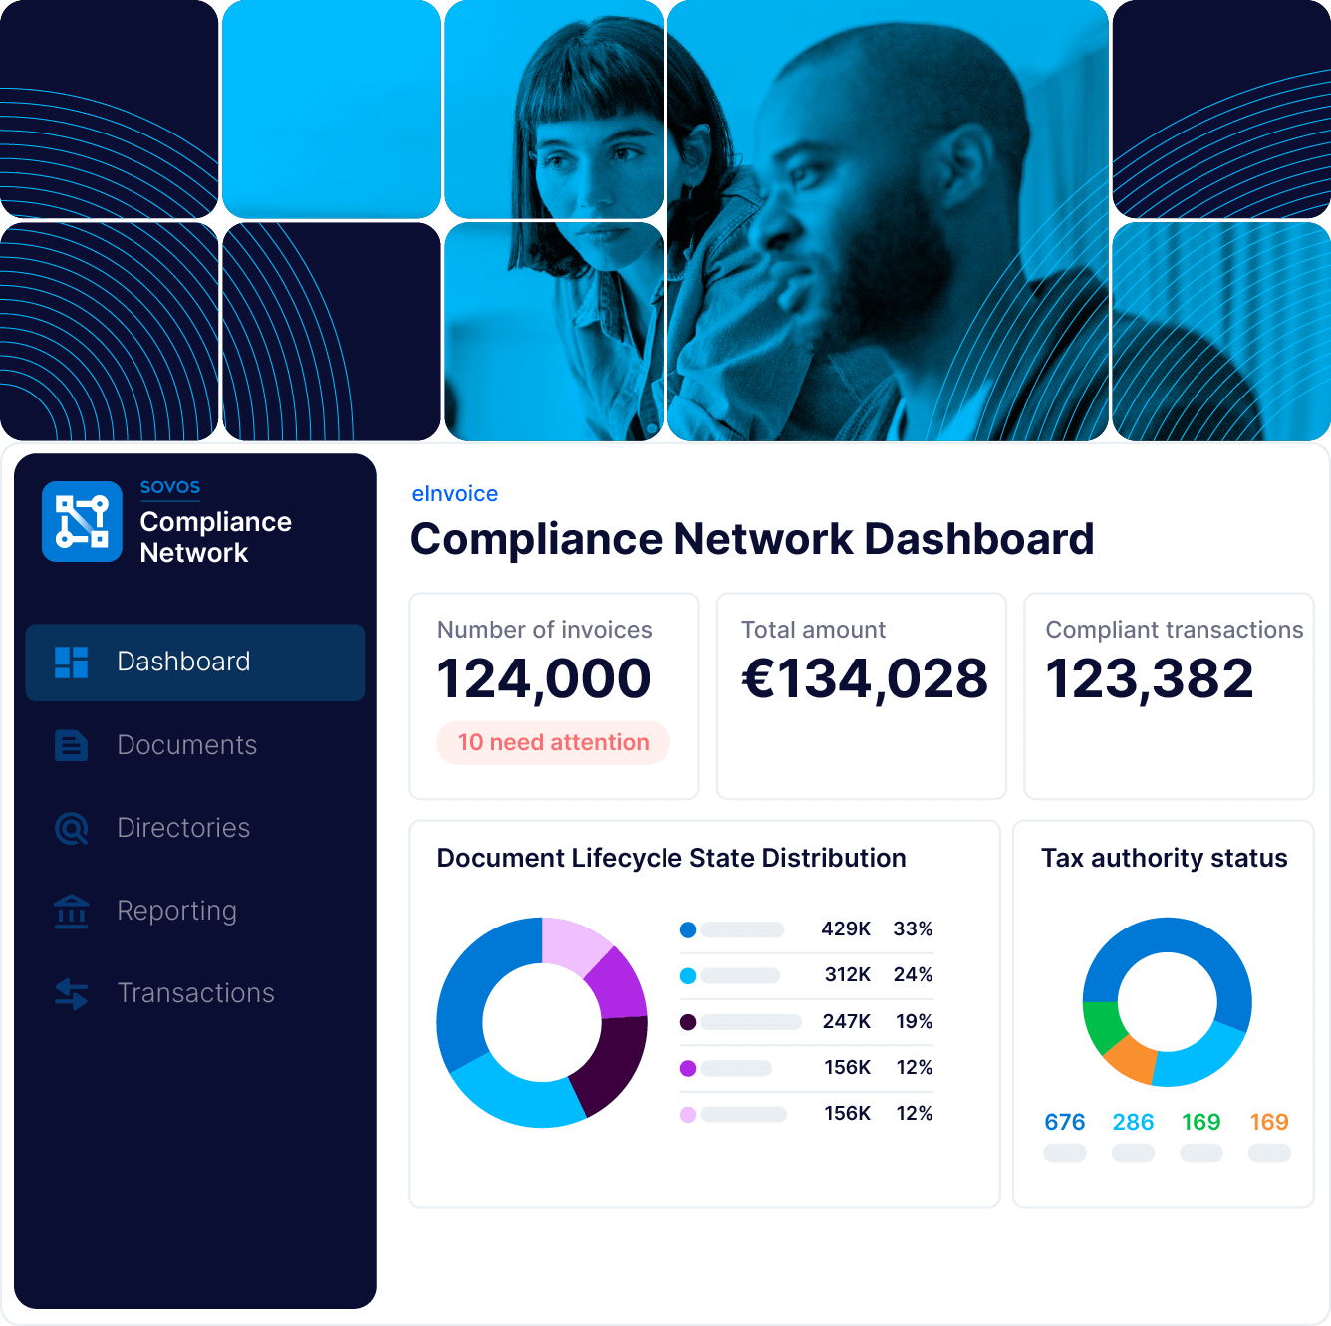1331x1326 pixels.
Task: Click the eInvoice breadcrumb link
Action: pos(455,494)
